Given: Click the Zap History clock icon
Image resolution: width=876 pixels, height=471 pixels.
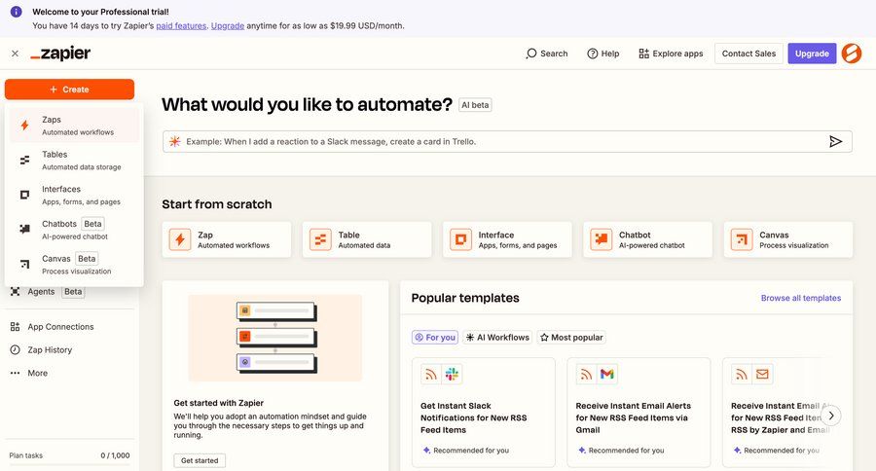Looking at the screenshot, I should [15, 349].
